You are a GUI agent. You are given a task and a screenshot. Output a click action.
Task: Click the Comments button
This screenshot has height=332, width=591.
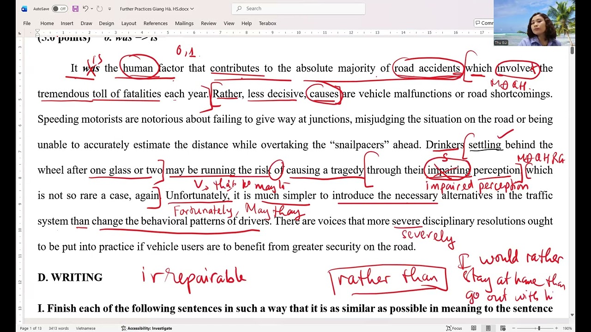484,23
